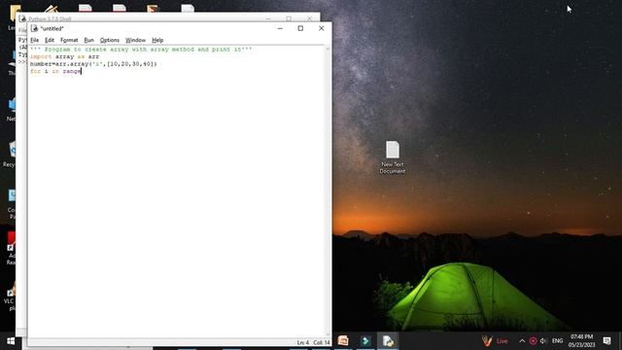622x350 pixels.
Task: Click the 'Col: 14' status bar indicator
Action: click(x=322, y=342)
